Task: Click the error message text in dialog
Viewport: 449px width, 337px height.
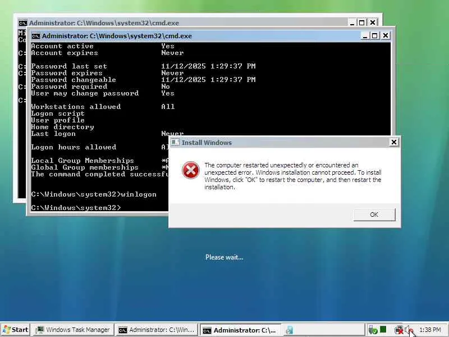Action: point(292,176)
